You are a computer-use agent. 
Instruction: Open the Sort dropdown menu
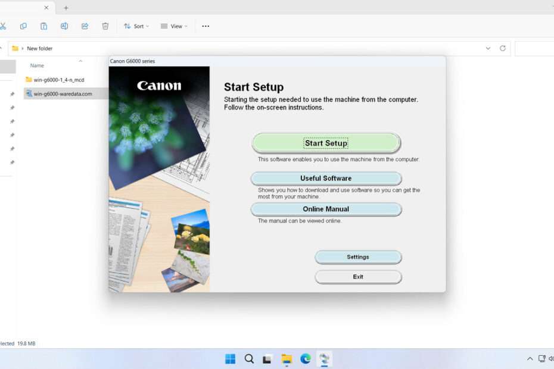[x=136, y=26]
